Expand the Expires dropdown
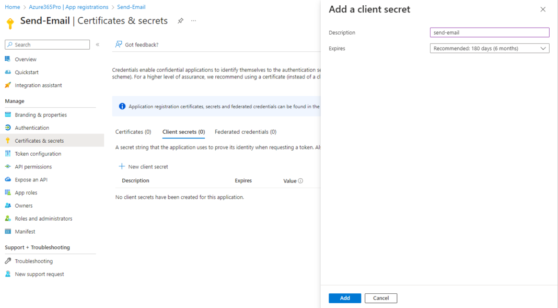Viewport: 558px width, 308px height. pyautogui.click(x=490, y=49)
